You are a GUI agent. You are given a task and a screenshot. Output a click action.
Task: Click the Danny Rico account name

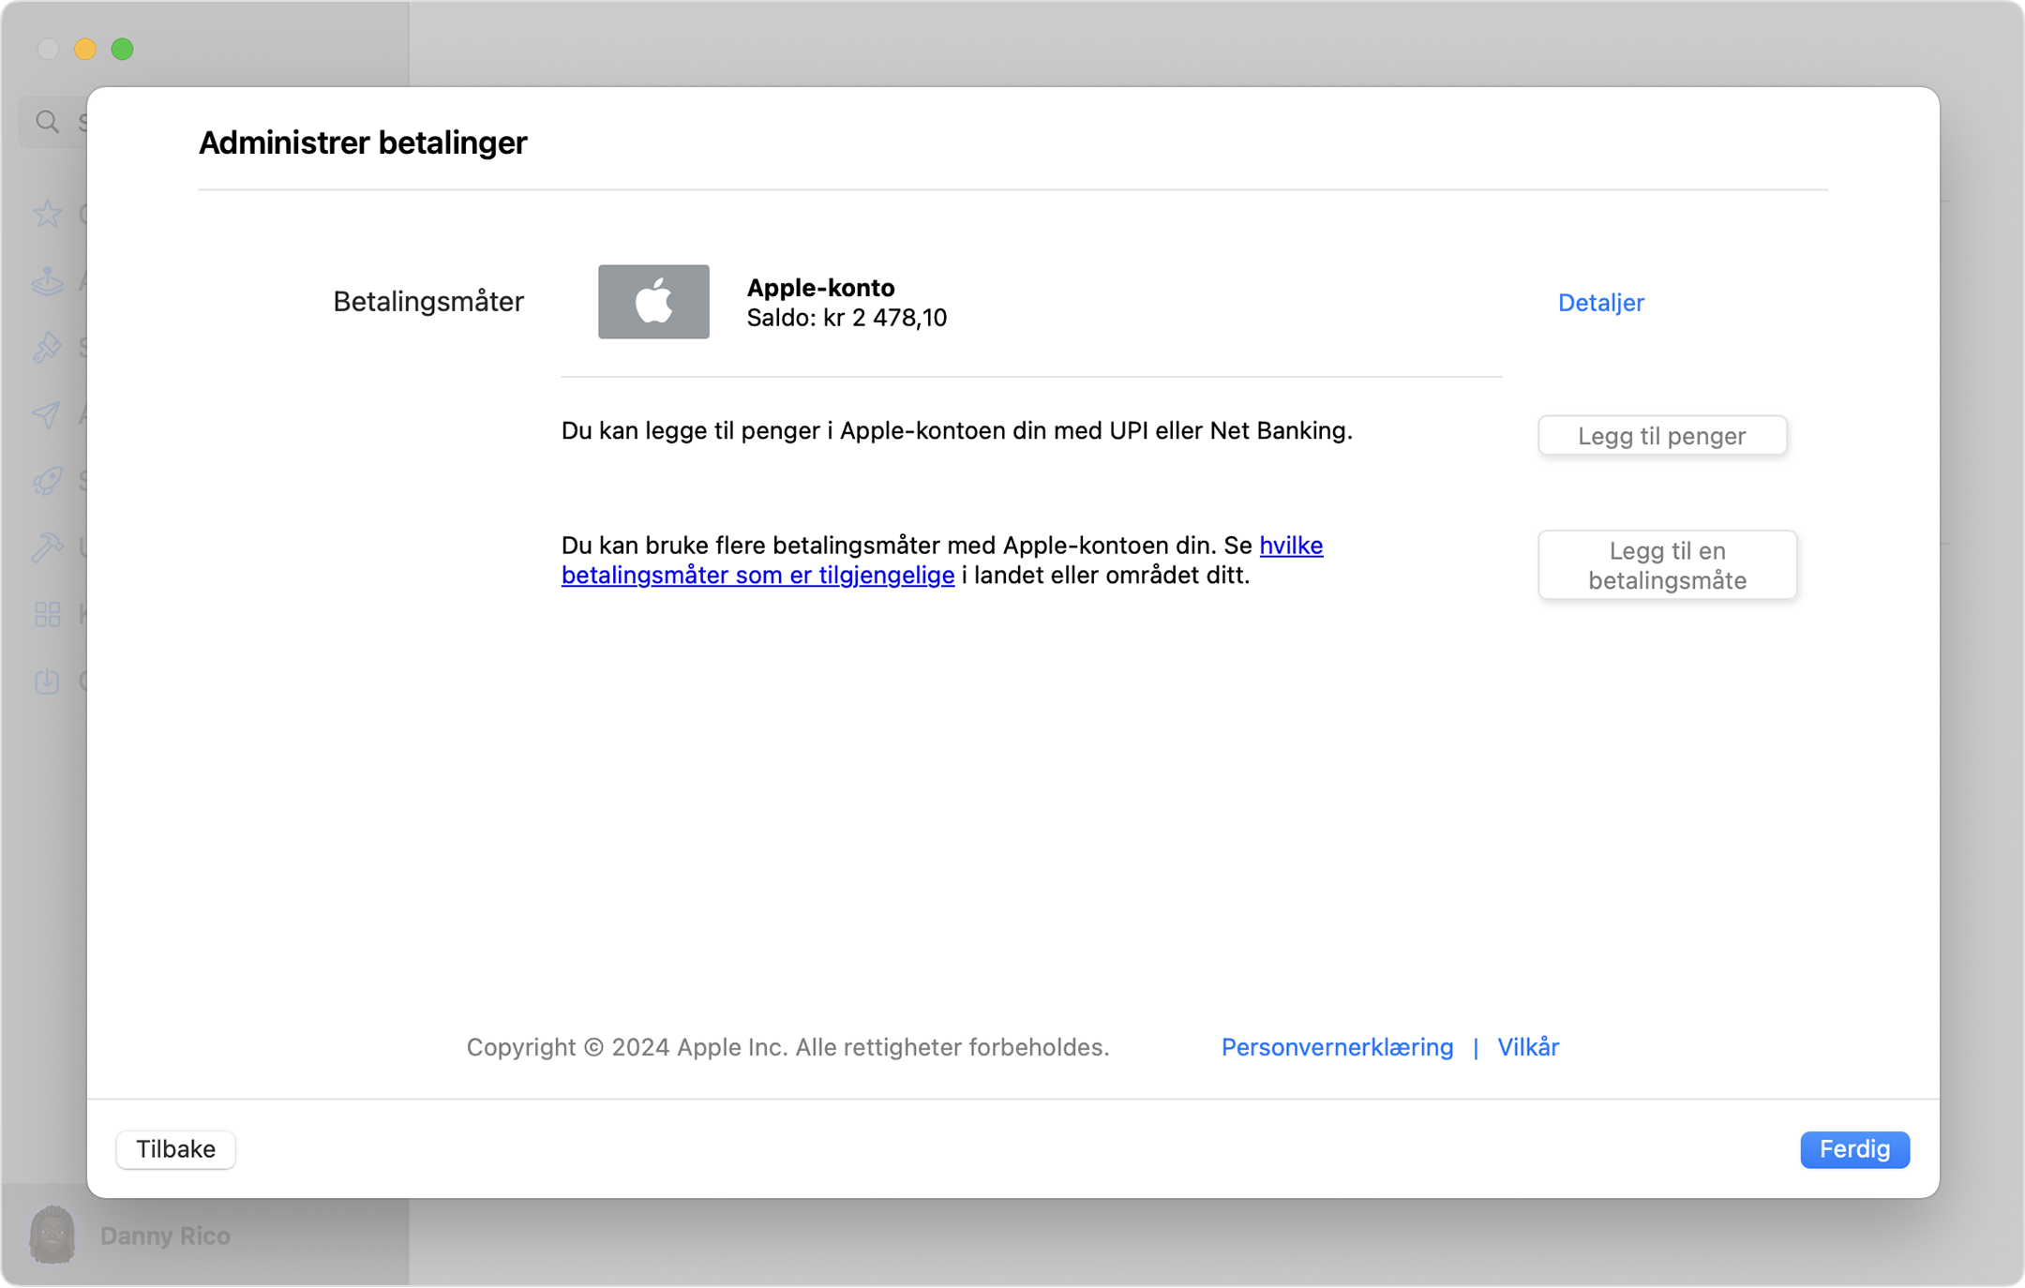tap(165, 1236)
